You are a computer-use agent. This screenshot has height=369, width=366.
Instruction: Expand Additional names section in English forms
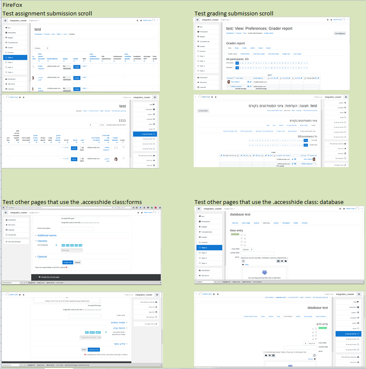coord(47,235)
